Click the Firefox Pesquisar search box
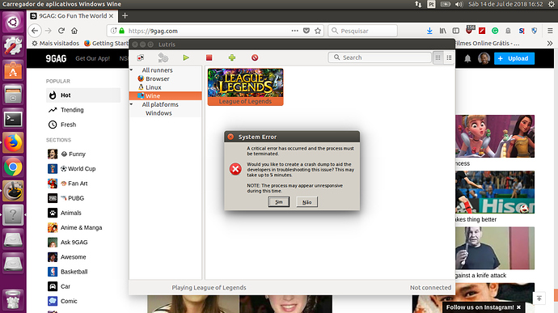Viewport: 558px width, 313px height. pyautogui.click(x=362, y=31)
